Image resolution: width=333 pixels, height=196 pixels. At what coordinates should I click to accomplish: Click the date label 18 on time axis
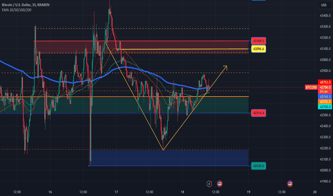click(x=182, y=192)
